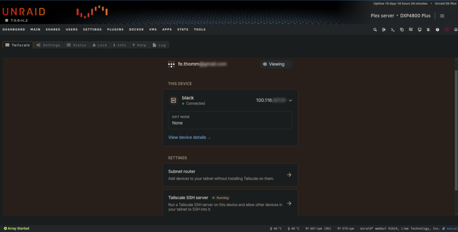Go to the Dashboard menu
Screen dimensions: 458x232
click(x=14, y=29)
